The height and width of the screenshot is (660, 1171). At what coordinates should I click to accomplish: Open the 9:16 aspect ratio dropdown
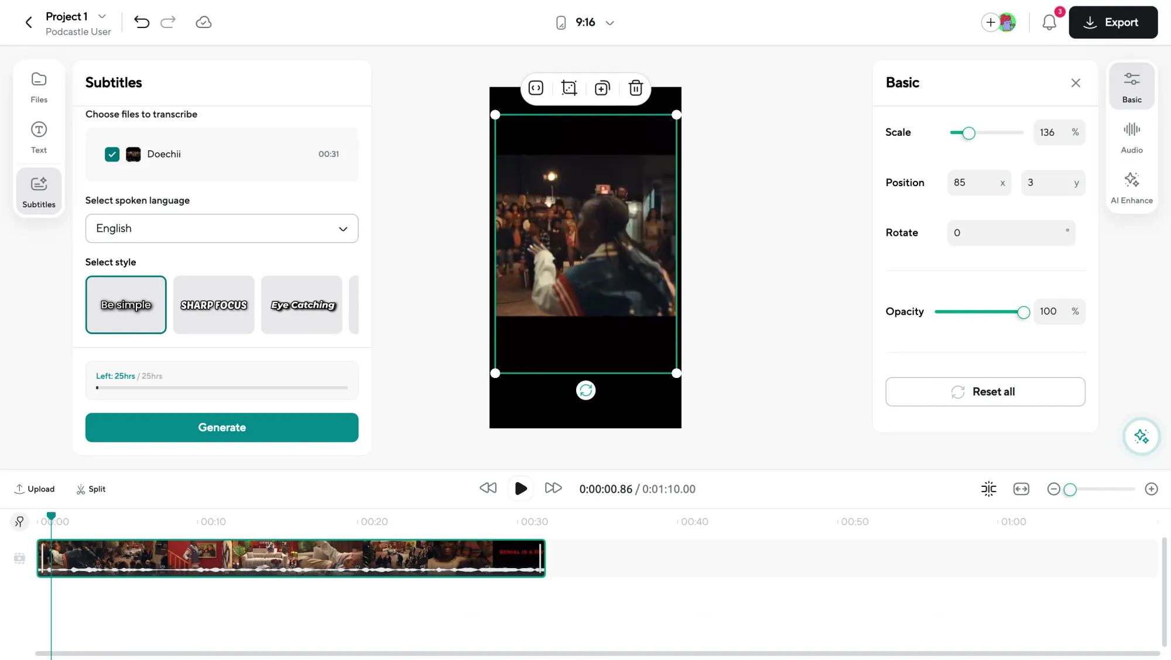(610, 22)
